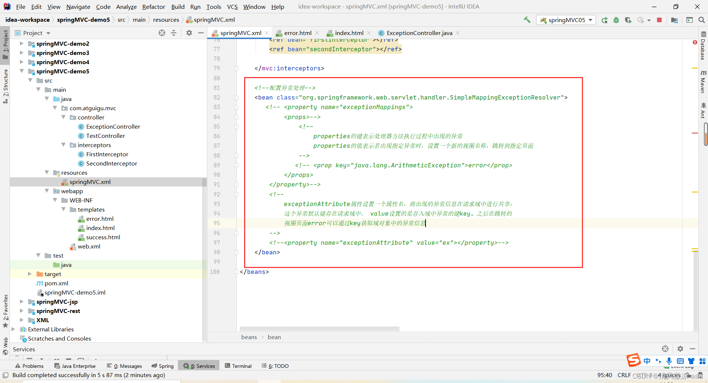The image size is (708, 383).
Task: Switch to the error.html editor tab
Action: click(x=297, y=33)
